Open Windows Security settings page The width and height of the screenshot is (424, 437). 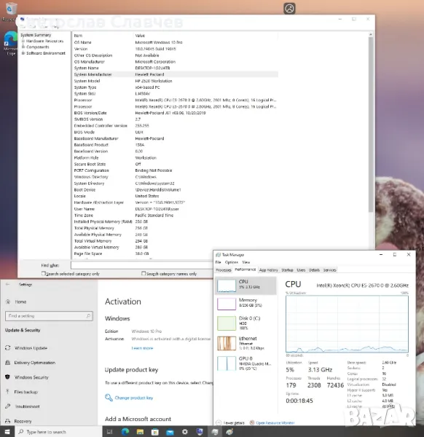[x=31, y=377]
